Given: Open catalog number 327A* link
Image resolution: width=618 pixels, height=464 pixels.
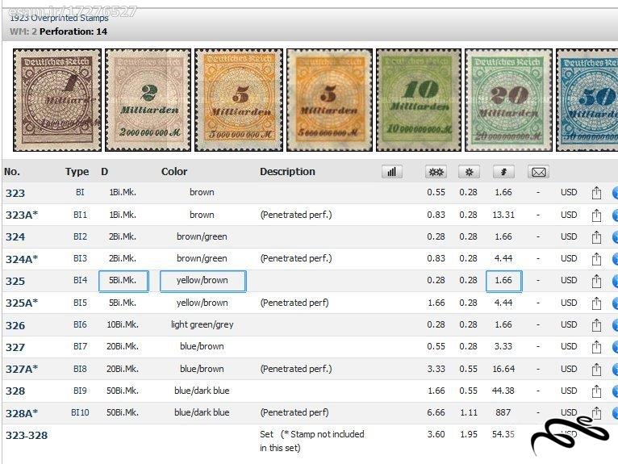Looking at the screenshot, I should [22, 370].
